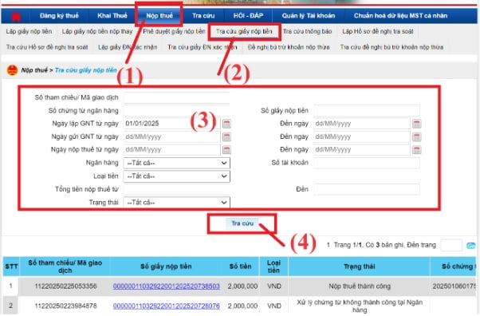Select Tra cứu đề nghị bù trừ khoản nộp thừa
The width and height of the screenshot is (480, 316).
point(391,47)
